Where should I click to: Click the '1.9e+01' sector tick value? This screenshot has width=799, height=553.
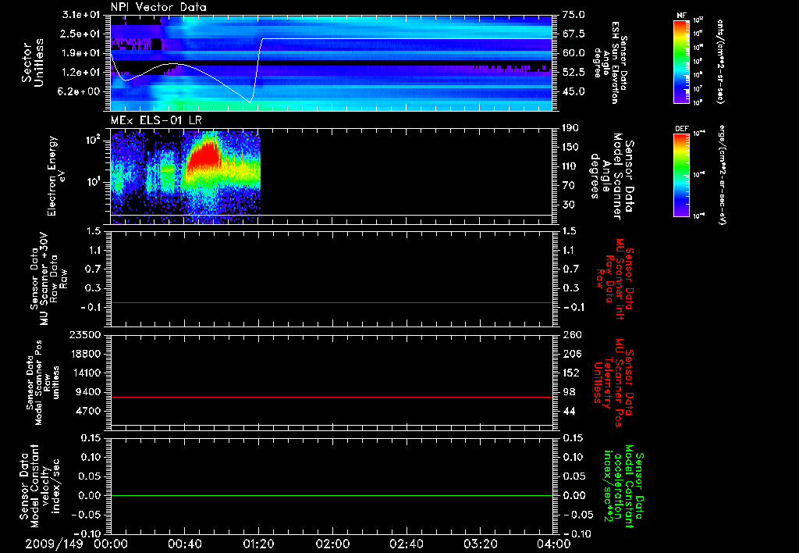tap(80, 53)
